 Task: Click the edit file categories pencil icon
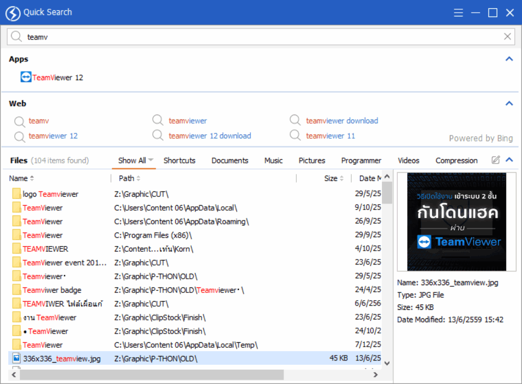496,160
